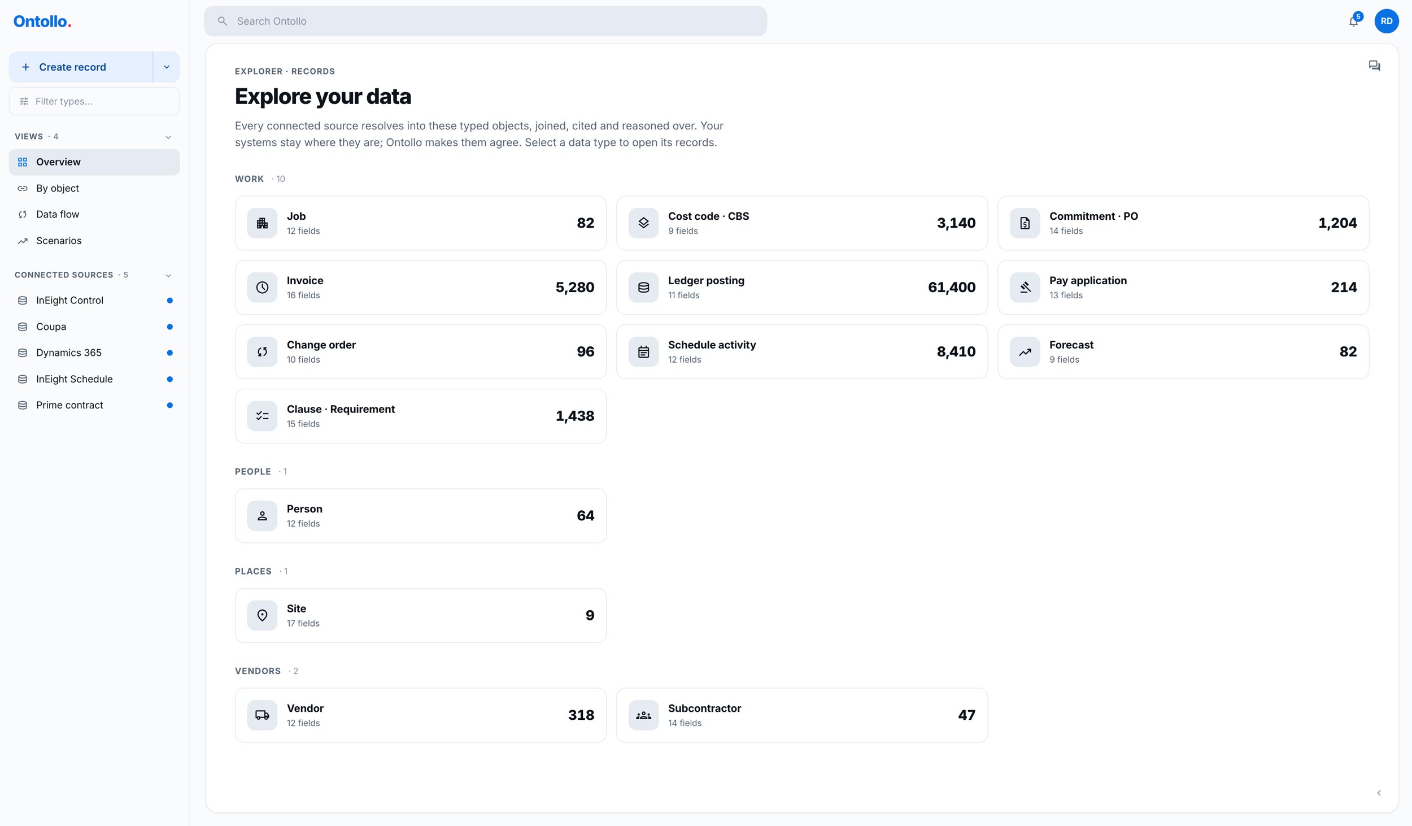Collapse the Views section

[x=168, y=137]
